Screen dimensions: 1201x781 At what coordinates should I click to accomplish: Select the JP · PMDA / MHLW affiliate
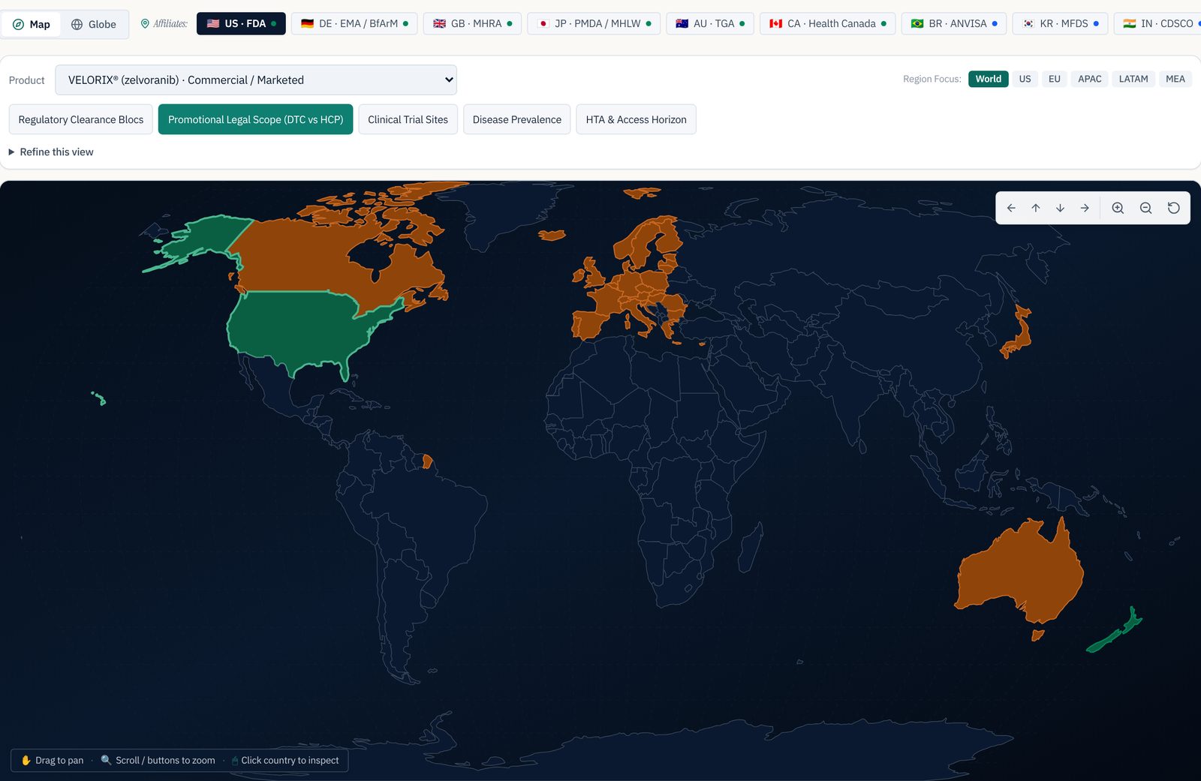click(594, 23)
